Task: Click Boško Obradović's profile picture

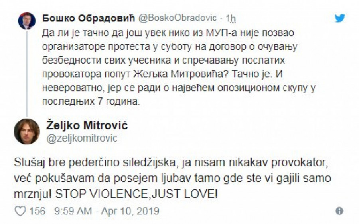Action: point(27,21)
